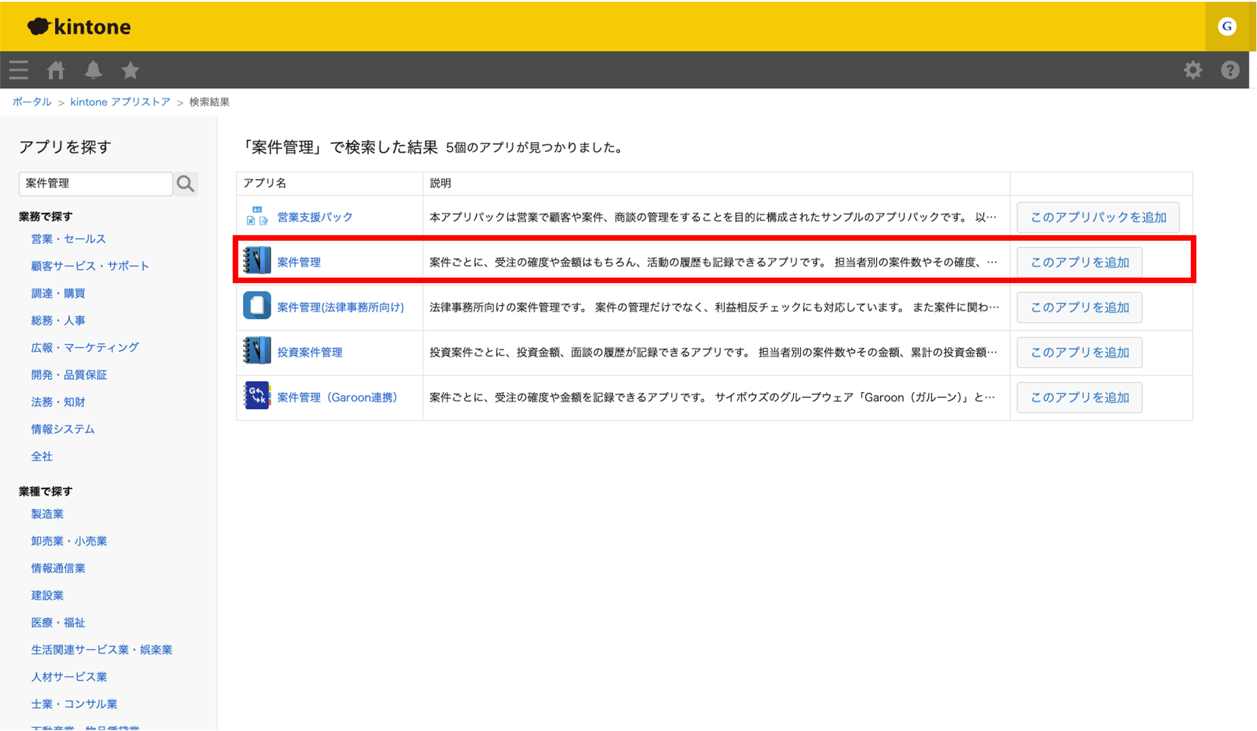Open the 営業支援パック link
Image resolution: width=1257 pixels, height=731 pixels.
pyautogui.click(x=315, y=217)
